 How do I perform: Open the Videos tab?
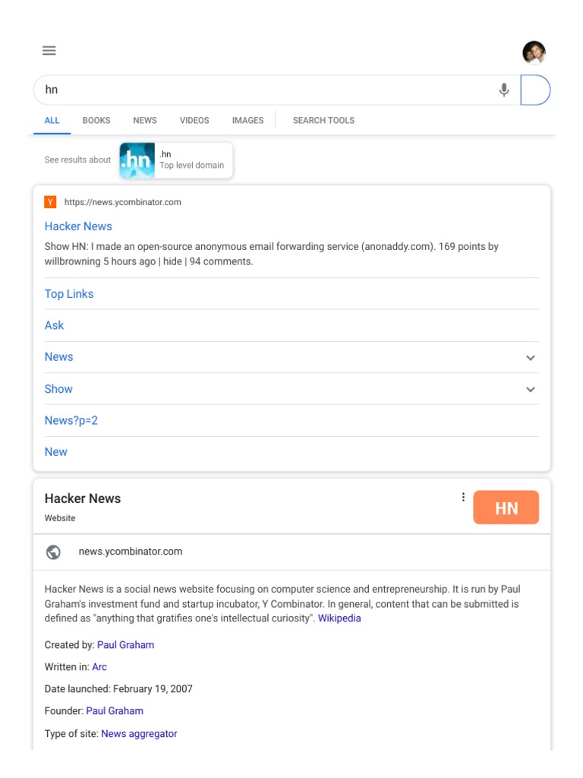pos(194,121)
